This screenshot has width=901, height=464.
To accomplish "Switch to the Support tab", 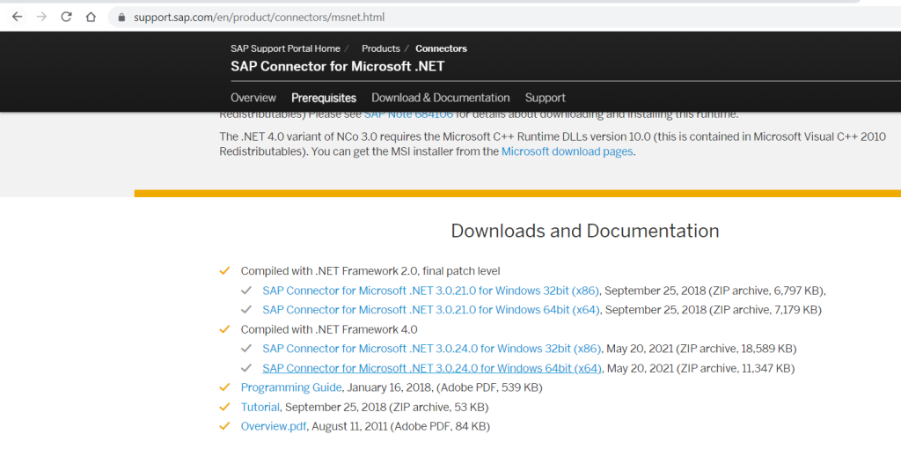I will pos(545,98).
